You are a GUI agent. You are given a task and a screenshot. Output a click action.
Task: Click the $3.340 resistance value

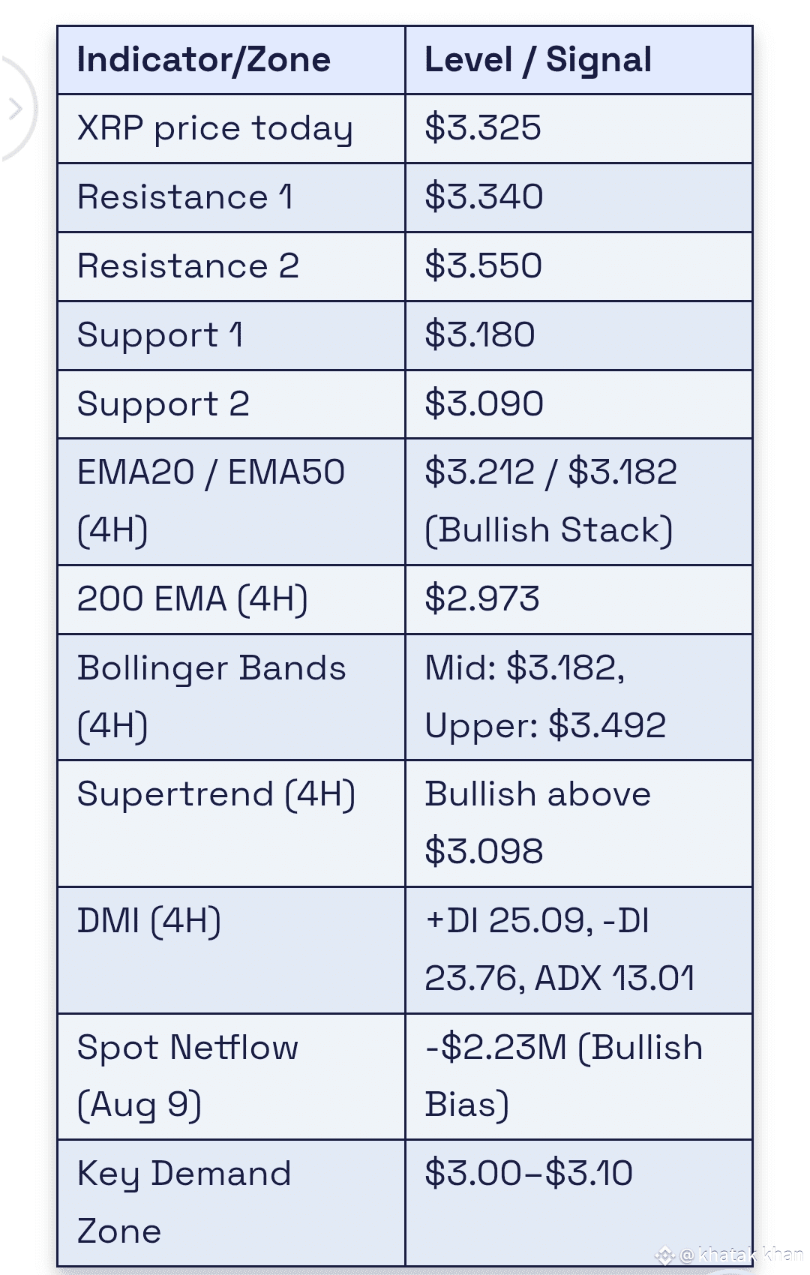pos(484,196)
